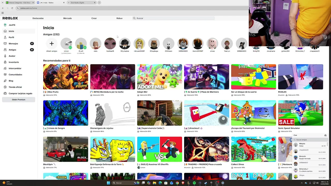This screenshot has height=186, width=331.
Task: Open Mensajes icon in the sidebar
Action: [5, 44]
